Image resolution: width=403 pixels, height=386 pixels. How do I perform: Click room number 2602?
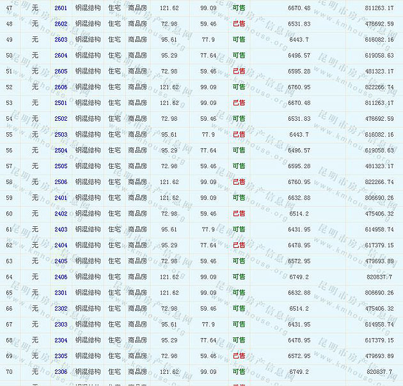click(x=61, y=24)
